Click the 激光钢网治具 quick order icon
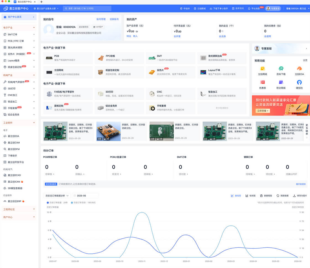The image size is (310, 268). (203, 58)
